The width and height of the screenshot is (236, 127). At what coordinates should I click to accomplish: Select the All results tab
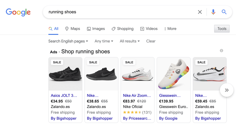click(x=53, y=29)
